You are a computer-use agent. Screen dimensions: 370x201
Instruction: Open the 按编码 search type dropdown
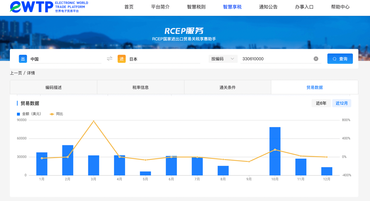click(222, 59)
